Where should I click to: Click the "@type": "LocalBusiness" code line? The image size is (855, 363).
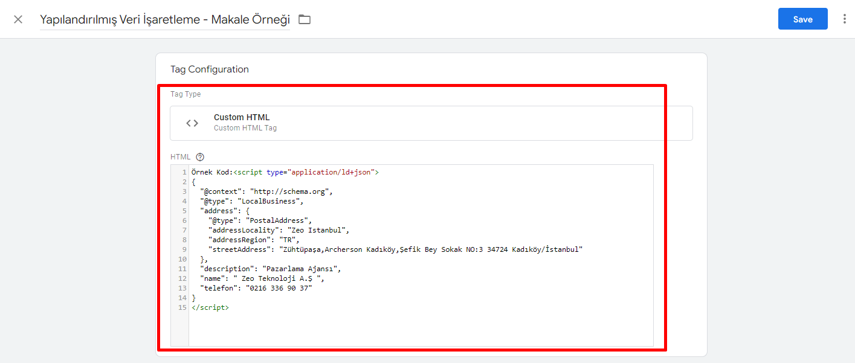[x=251, y=201]
